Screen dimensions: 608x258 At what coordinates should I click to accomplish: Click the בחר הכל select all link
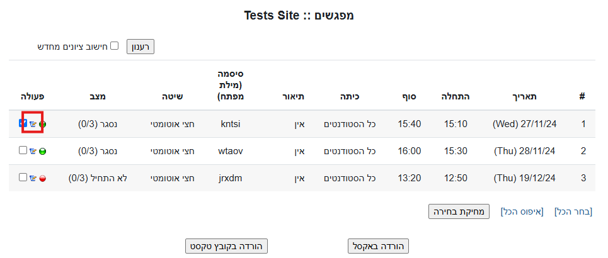click(573, 211)
